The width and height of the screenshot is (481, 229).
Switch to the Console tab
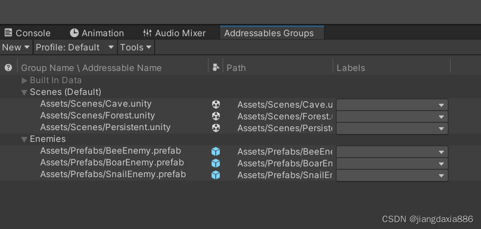pyautogui.click(x=27, y=33)
